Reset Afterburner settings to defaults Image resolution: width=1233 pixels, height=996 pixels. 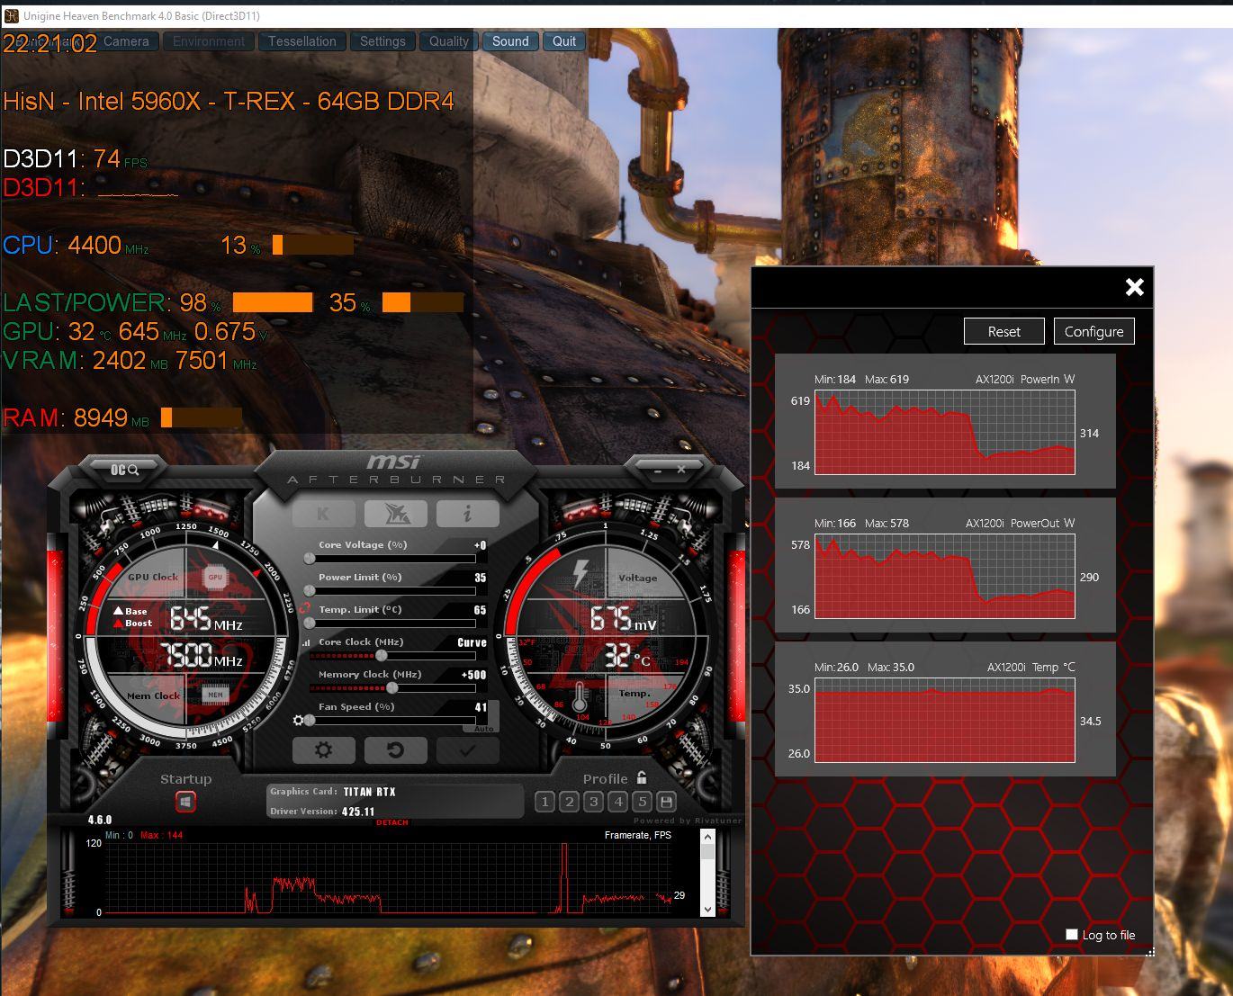click(x=395, y=750)
